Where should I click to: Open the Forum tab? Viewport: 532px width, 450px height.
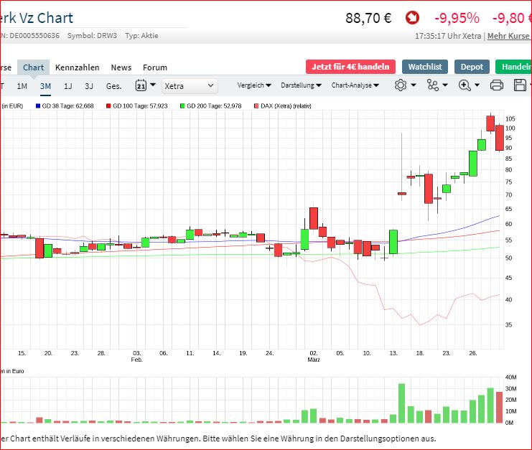pyautogui.click(x=154, y=67)
